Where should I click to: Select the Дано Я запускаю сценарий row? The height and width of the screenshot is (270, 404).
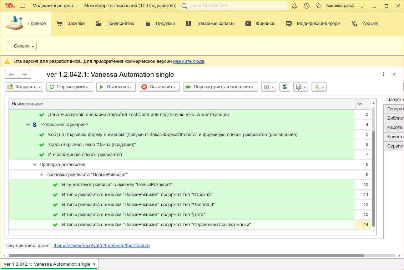[190, 115]
